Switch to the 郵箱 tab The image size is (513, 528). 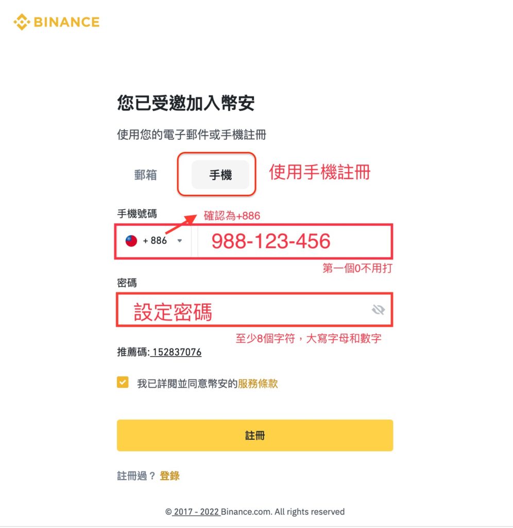[x=145, y=175]
